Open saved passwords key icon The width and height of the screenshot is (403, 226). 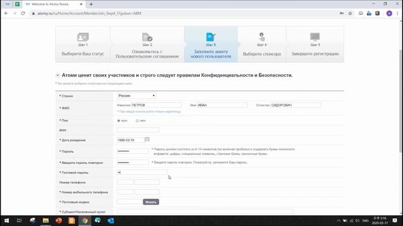[341, 13]
